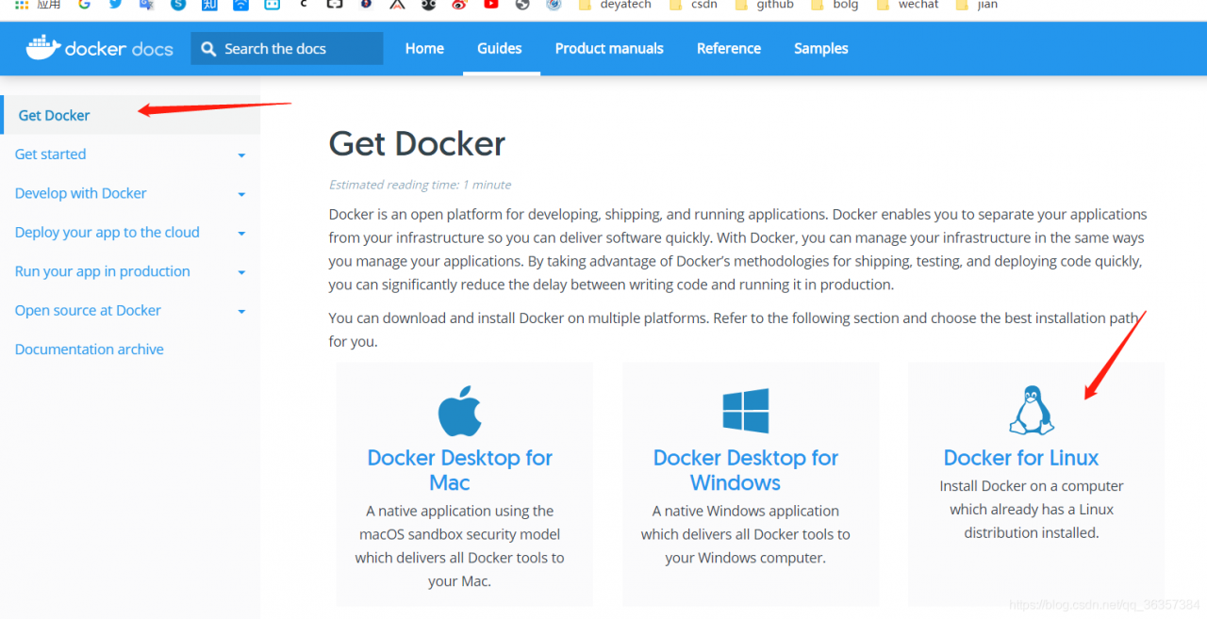Follow the Docker Desktop for Mac link
The height and width of the screenshot is (619, 1207).
459,470
